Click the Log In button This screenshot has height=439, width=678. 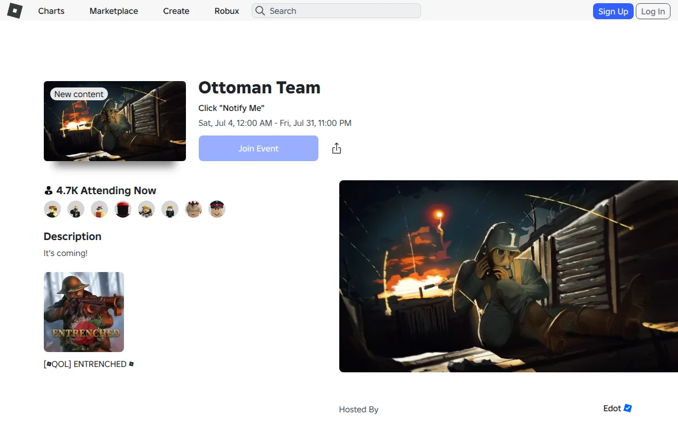653,11
